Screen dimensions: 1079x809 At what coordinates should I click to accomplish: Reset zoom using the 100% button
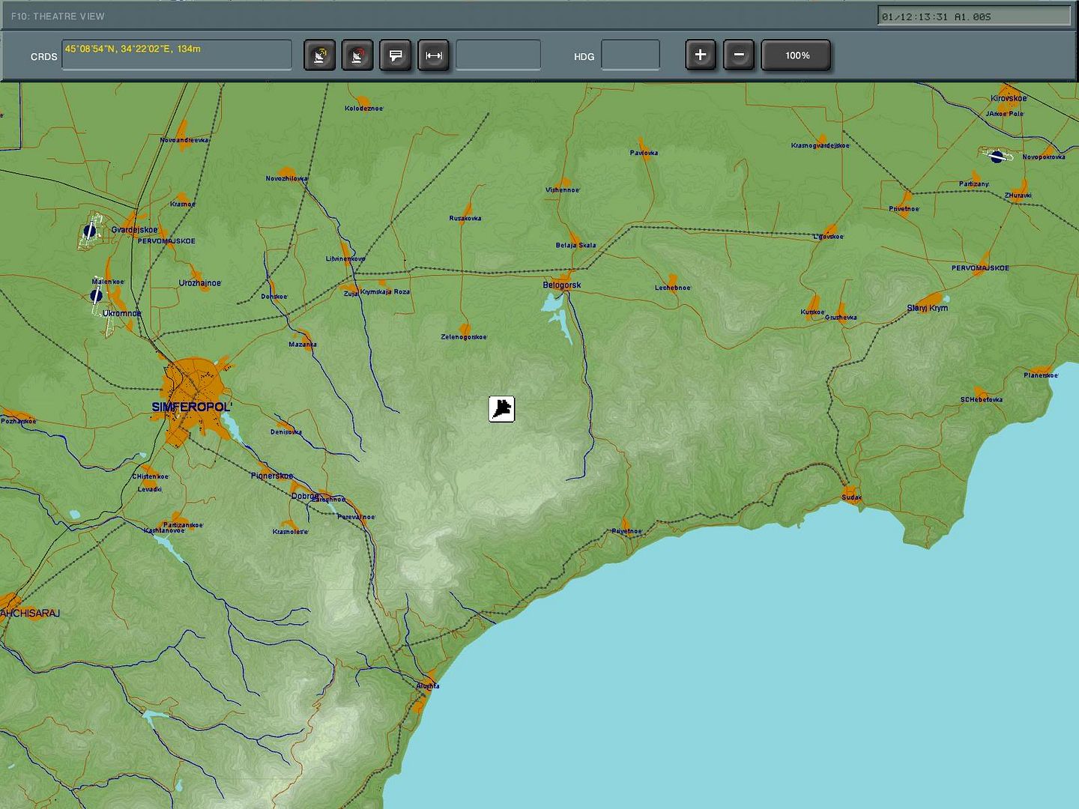797,55
